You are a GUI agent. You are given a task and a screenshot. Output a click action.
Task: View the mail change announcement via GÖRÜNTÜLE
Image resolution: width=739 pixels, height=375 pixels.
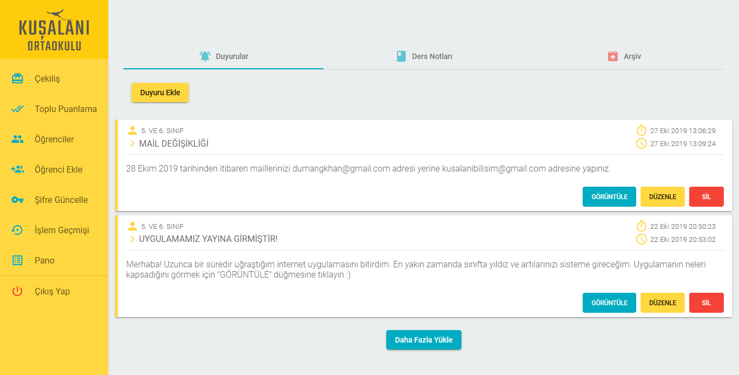pos(609,197)
